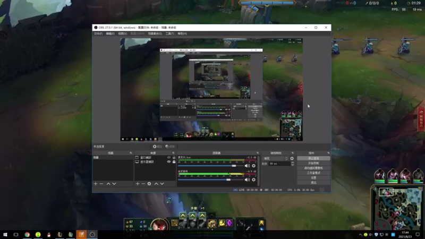Open Edit menu in OBS
Screen dimensions: 425x239
(x=110, y=33)
